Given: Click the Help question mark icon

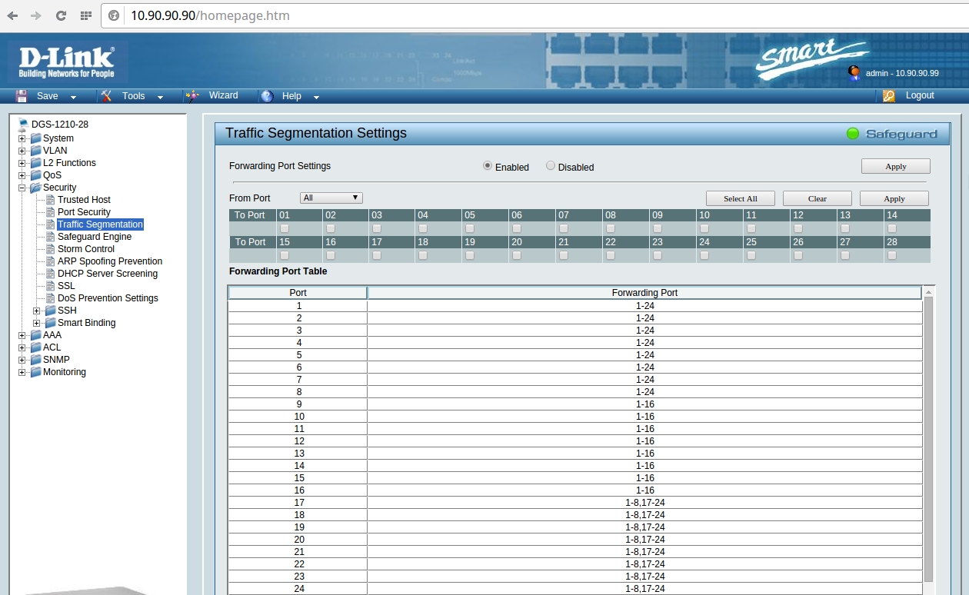Looking at the screenshot, I should (267, 96).
